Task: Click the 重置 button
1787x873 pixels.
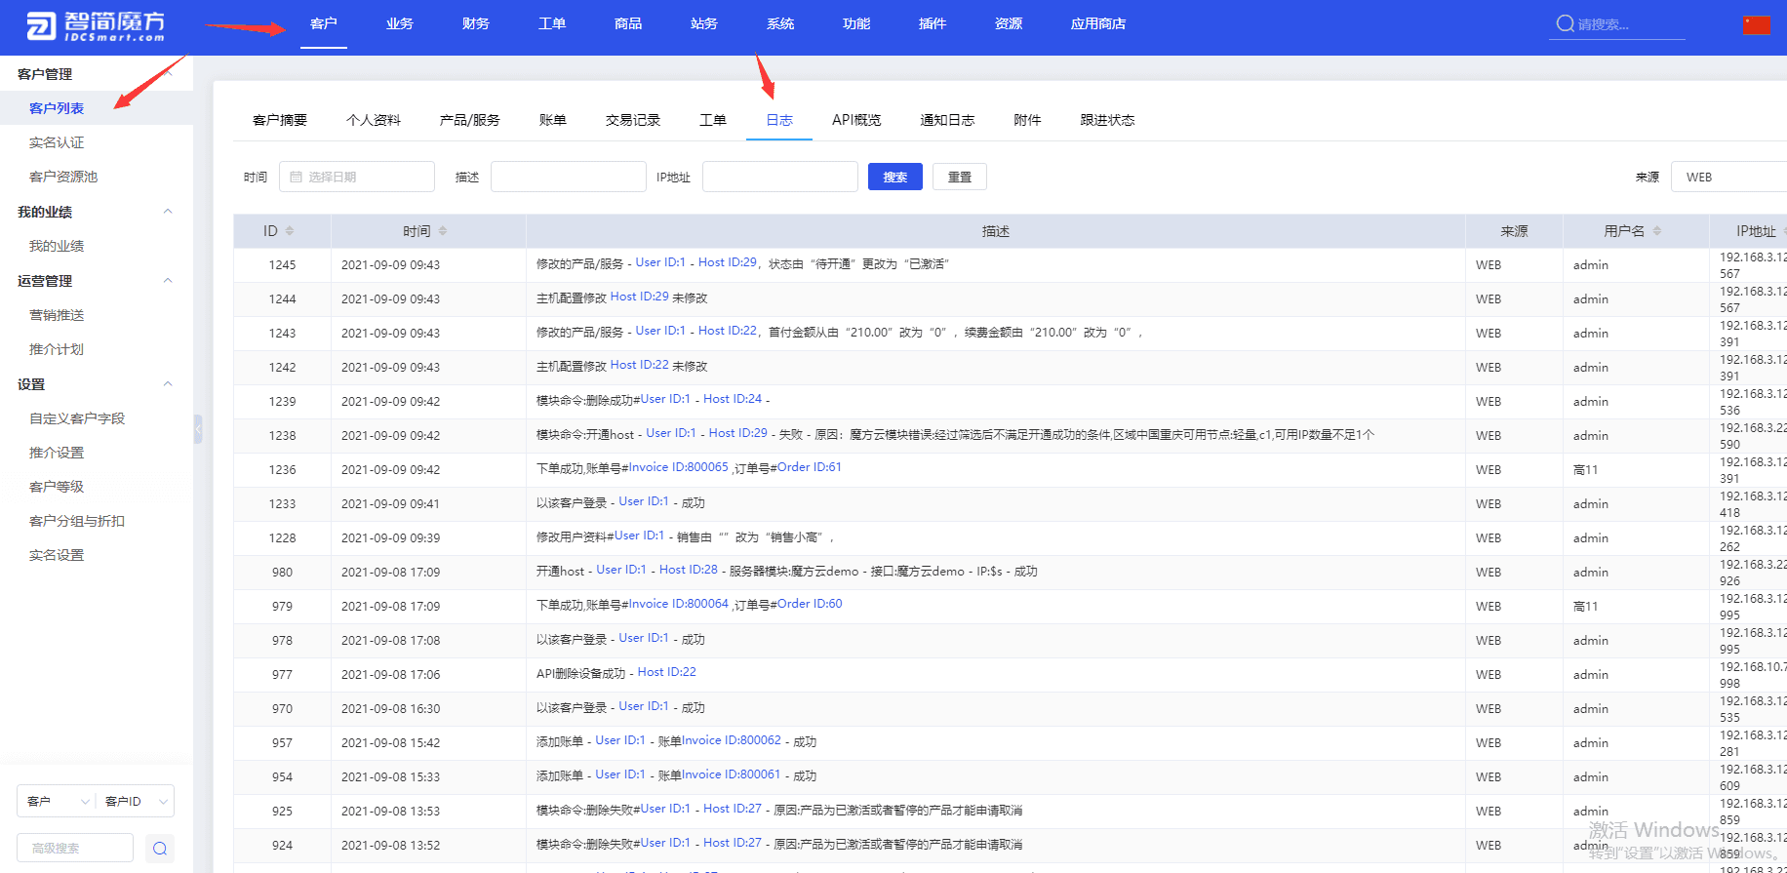Action: (960, 177)
